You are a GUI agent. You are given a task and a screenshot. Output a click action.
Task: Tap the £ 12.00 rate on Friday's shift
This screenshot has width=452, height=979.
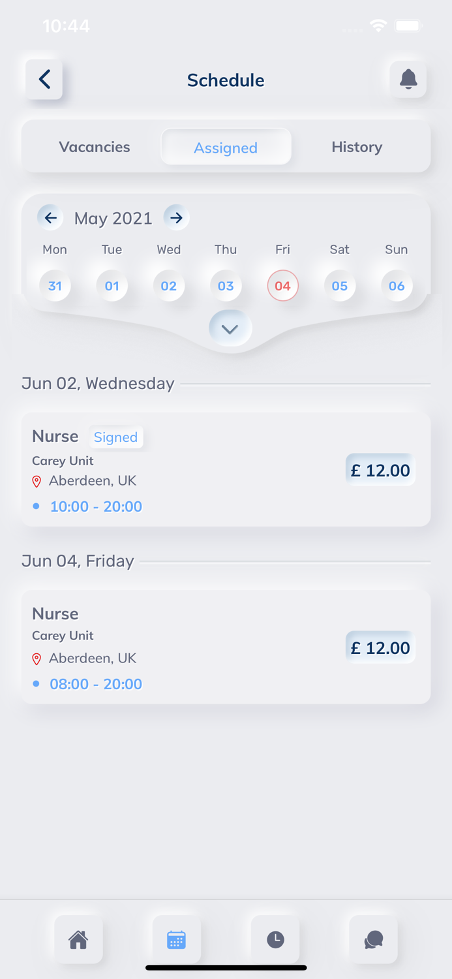[x=380, y=646]
